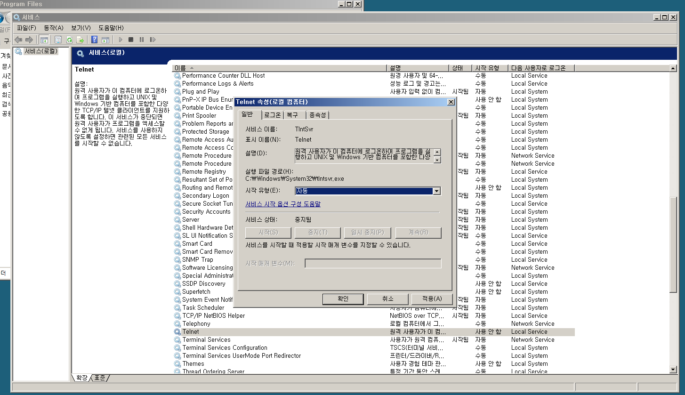Click gear icon beside TCP/IP NetBIOS Helper

click(177, 315)
